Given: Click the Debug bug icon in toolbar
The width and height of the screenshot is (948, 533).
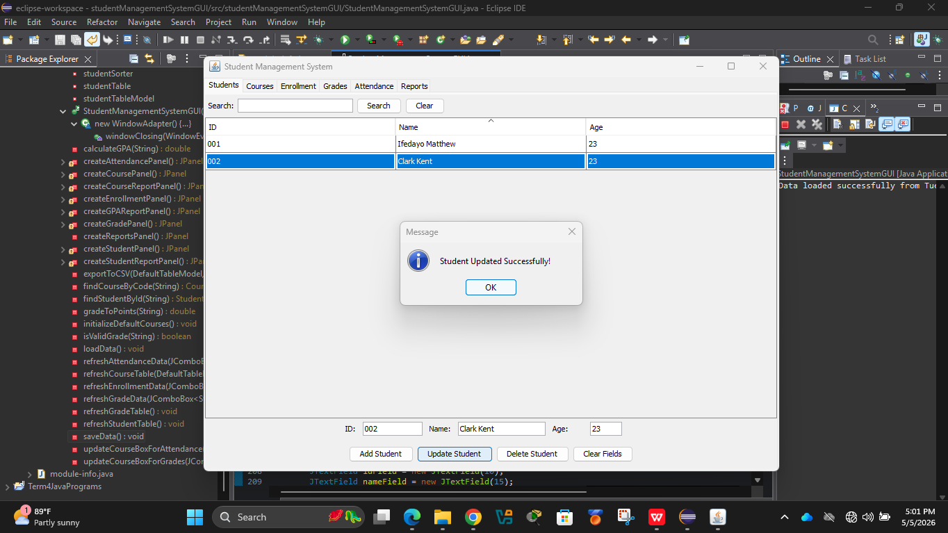Looking at the screenshot, I should click(x=318, y=40).
